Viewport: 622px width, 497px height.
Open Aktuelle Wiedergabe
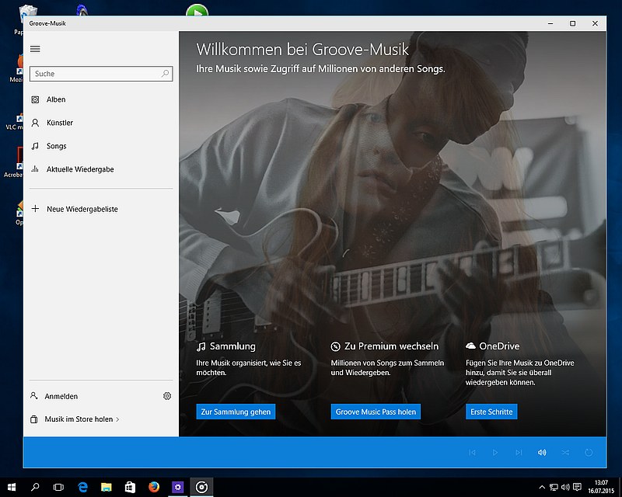(101, 169)
